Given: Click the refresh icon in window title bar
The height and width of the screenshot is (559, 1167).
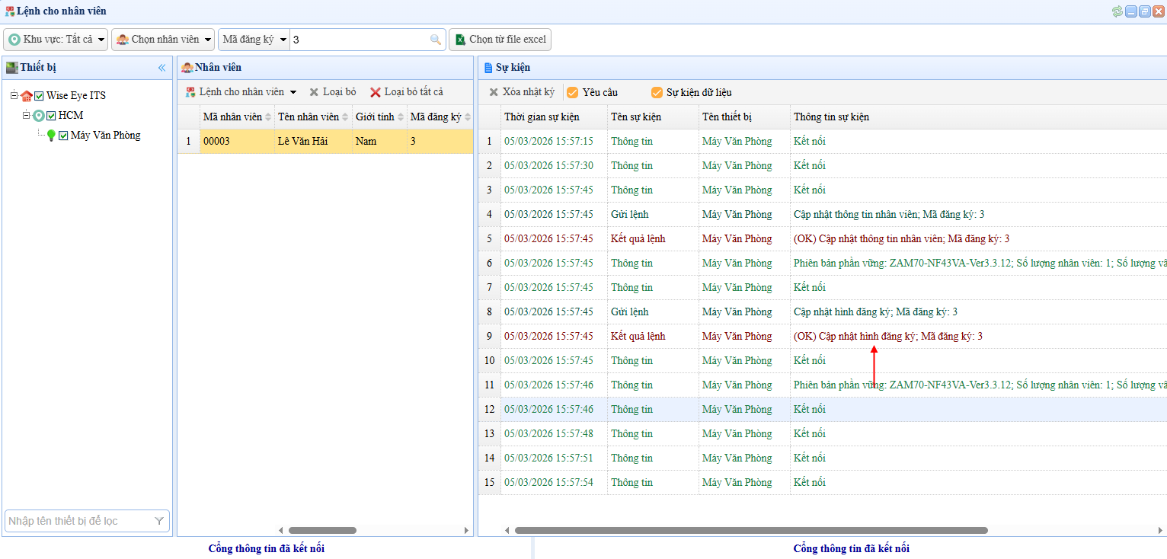Looking at the screenshot, I should [1117, 11].
